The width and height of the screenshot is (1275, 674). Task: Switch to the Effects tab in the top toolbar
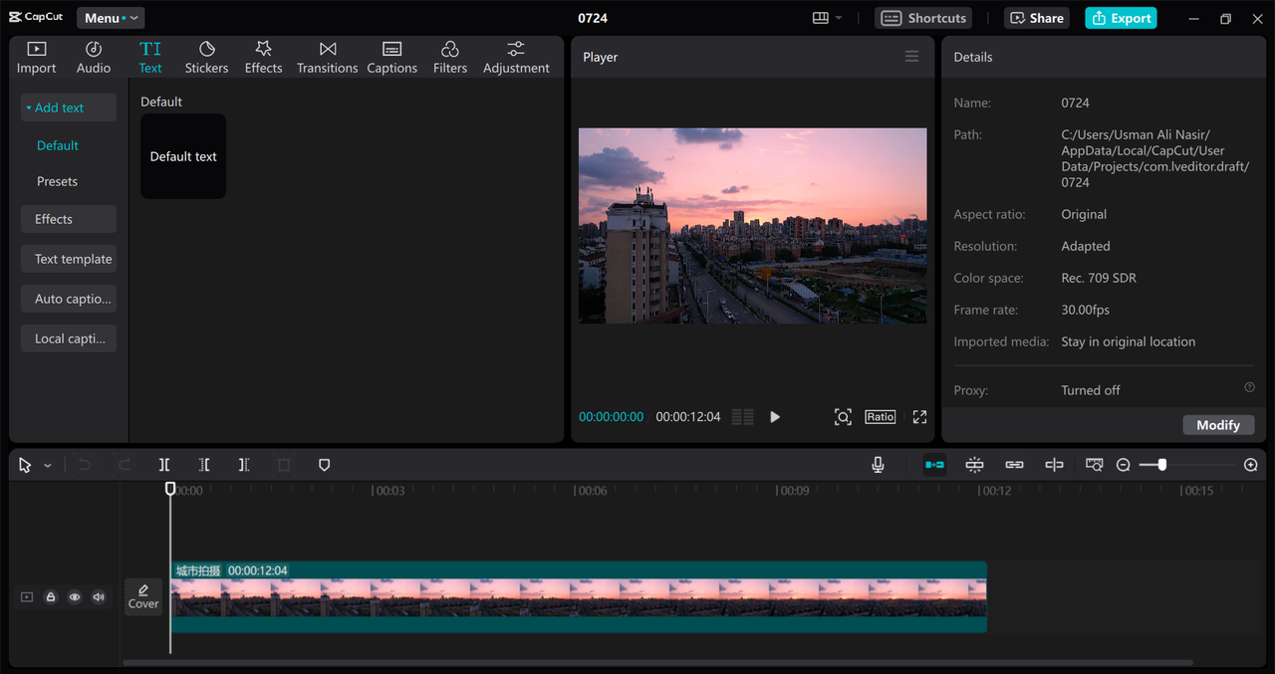[x=263, y=58]
